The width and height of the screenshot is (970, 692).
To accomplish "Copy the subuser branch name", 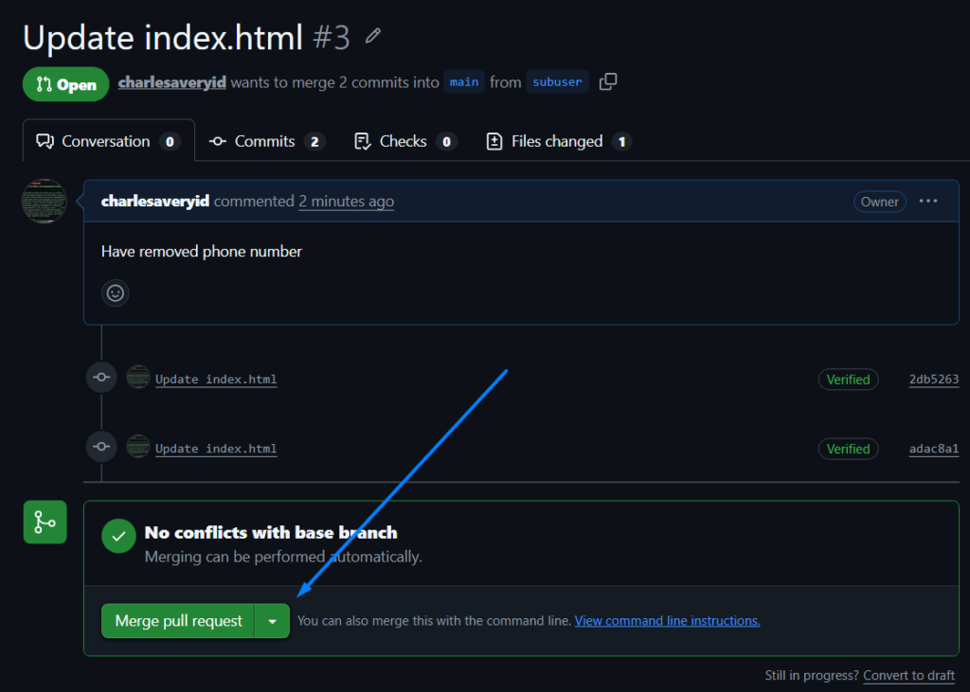I will click(x=608, y=81).
